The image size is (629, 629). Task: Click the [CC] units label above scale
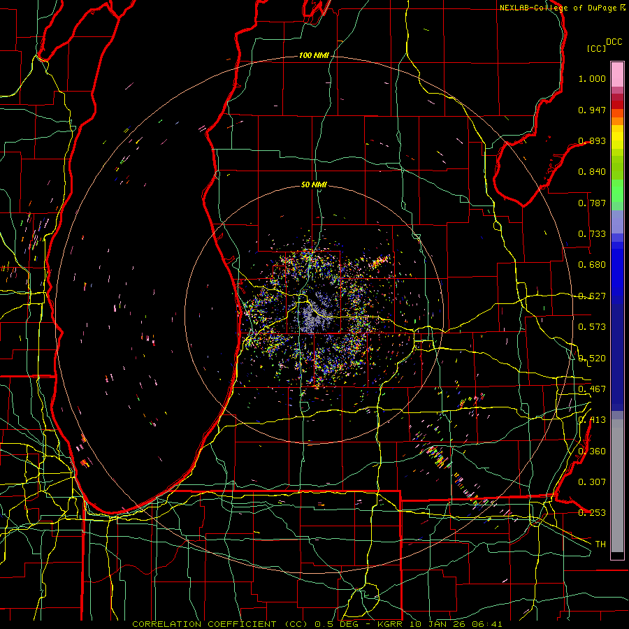point(597,48)
